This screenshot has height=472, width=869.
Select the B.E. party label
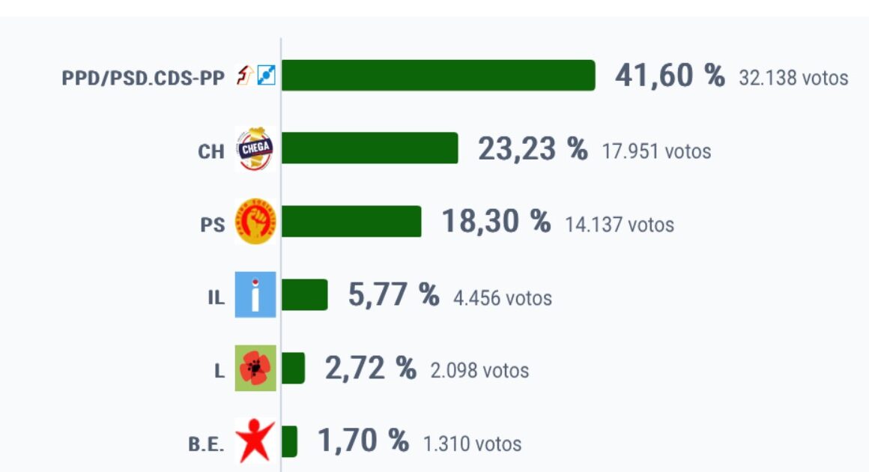click(x=206, y=444)
